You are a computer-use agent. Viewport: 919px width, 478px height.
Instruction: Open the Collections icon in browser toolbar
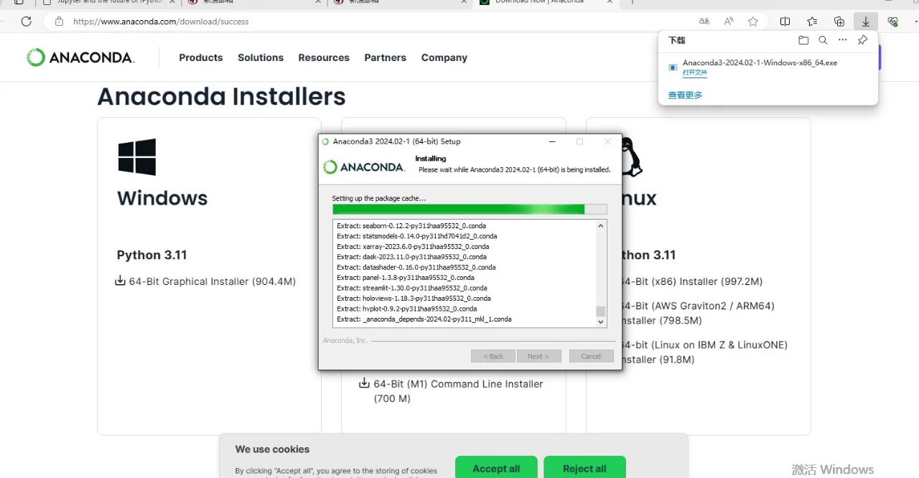pos(839,22)
